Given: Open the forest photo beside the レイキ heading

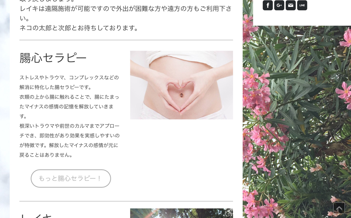Looking at the screenshot, I should pyautogui.click(x=181, y=213).
